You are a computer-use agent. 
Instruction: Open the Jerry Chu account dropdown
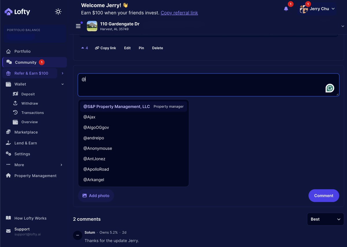[x=317, y=9]
